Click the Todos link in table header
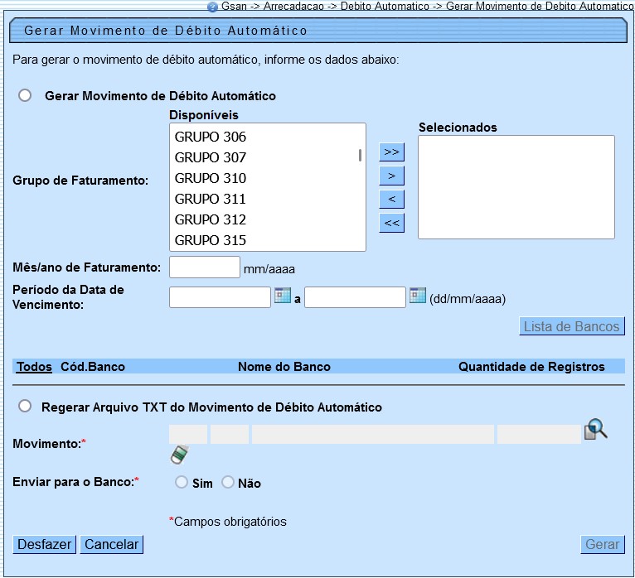The height and width of the screenshot is (578, 635). pos(34,366)
